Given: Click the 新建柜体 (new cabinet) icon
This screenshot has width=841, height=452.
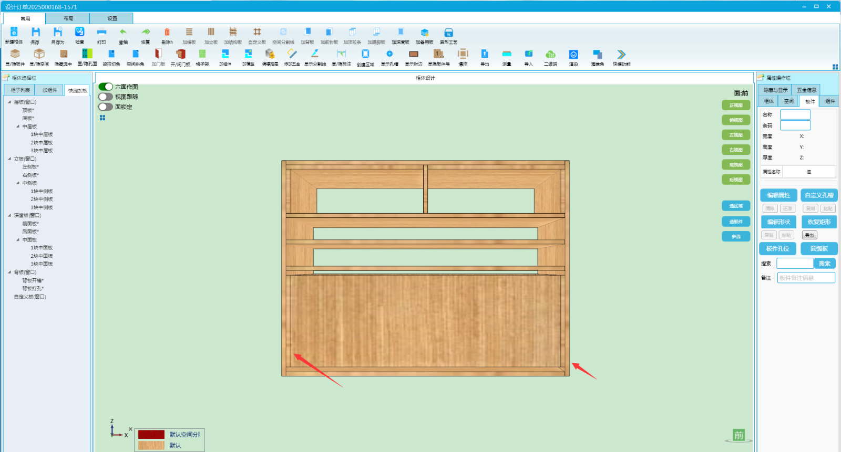Looking at the screenshot, I should tap(14, 33).
